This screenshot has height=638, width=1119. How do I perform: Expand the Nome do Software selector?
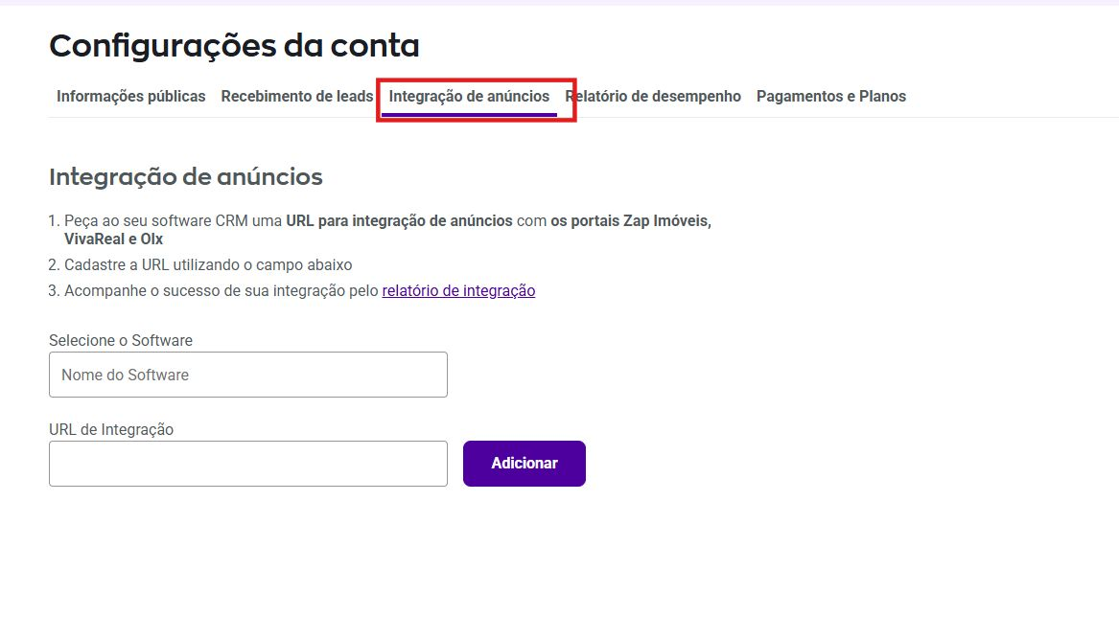tap(247, 375)
